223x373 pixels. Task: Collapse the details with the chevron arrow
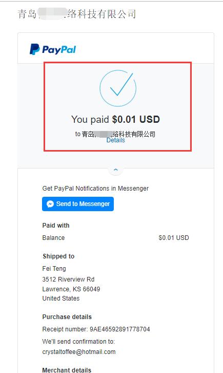115,170
